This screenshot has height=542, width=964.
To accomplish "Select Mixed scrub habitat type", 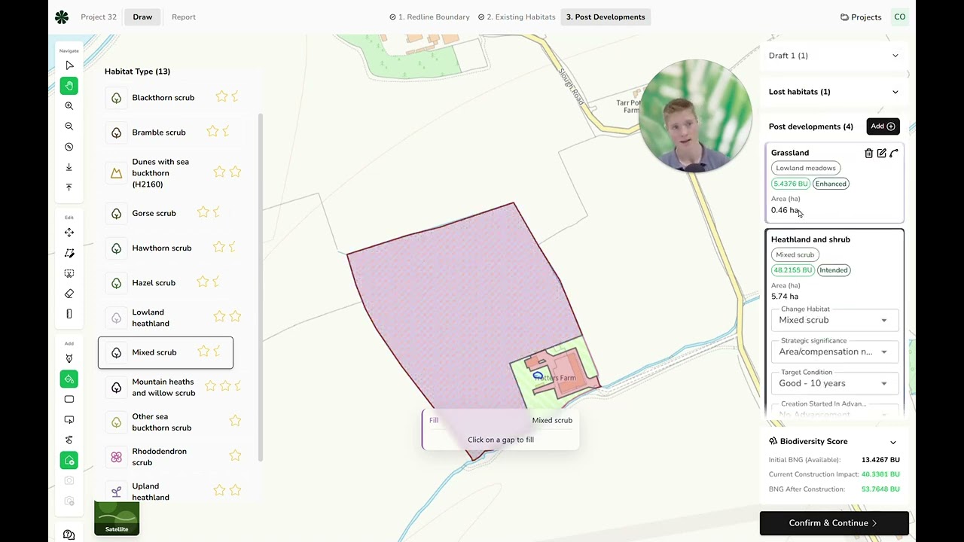I will [166, 352].
